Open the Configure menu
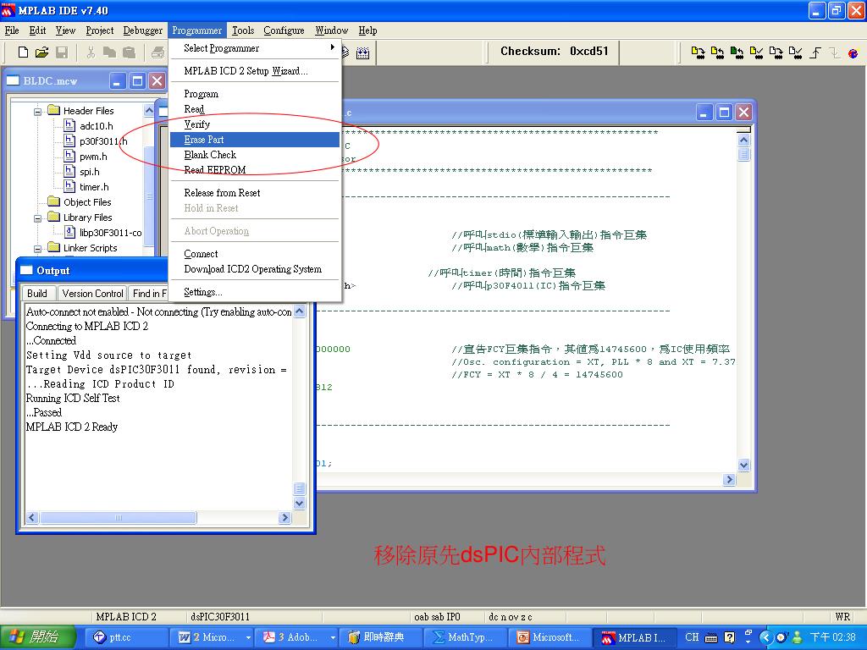The image size is (867, 650). pyautogui.click(x=284, y=30)
